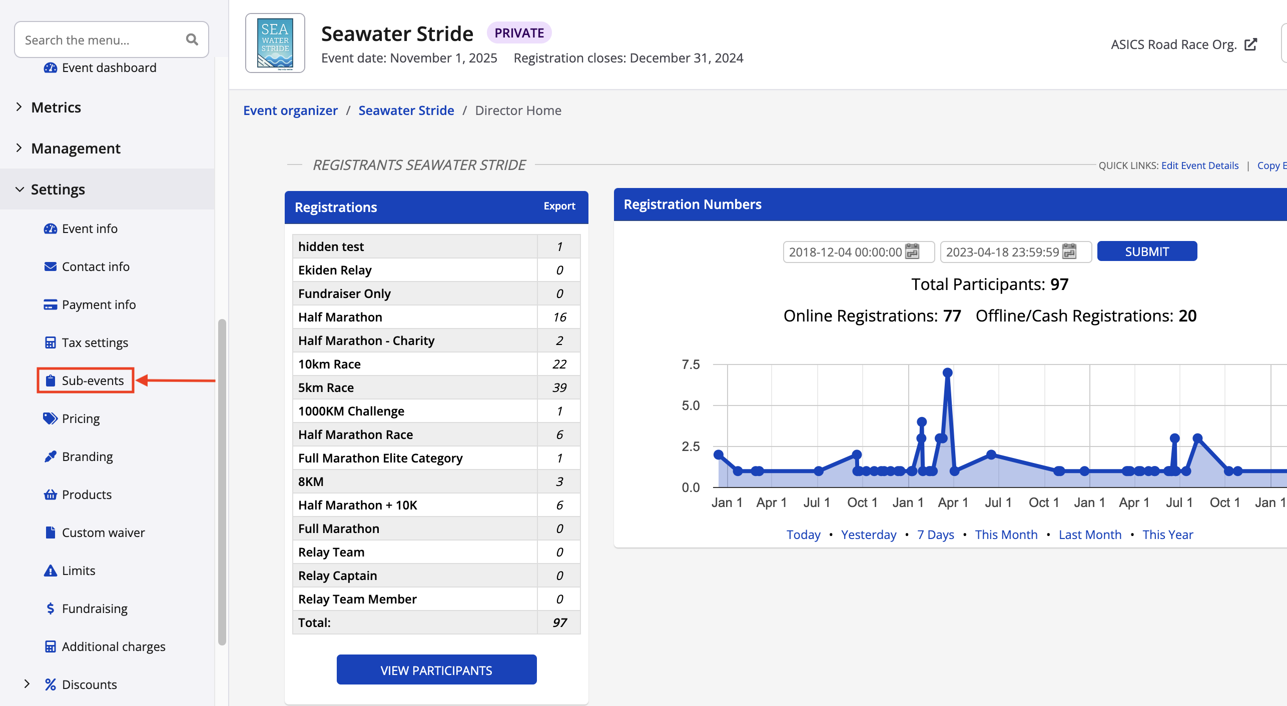Open Limits via its warning triangle icon
Image resolution: width=1287 pixels, height=706 pixels.
point(50,570)
